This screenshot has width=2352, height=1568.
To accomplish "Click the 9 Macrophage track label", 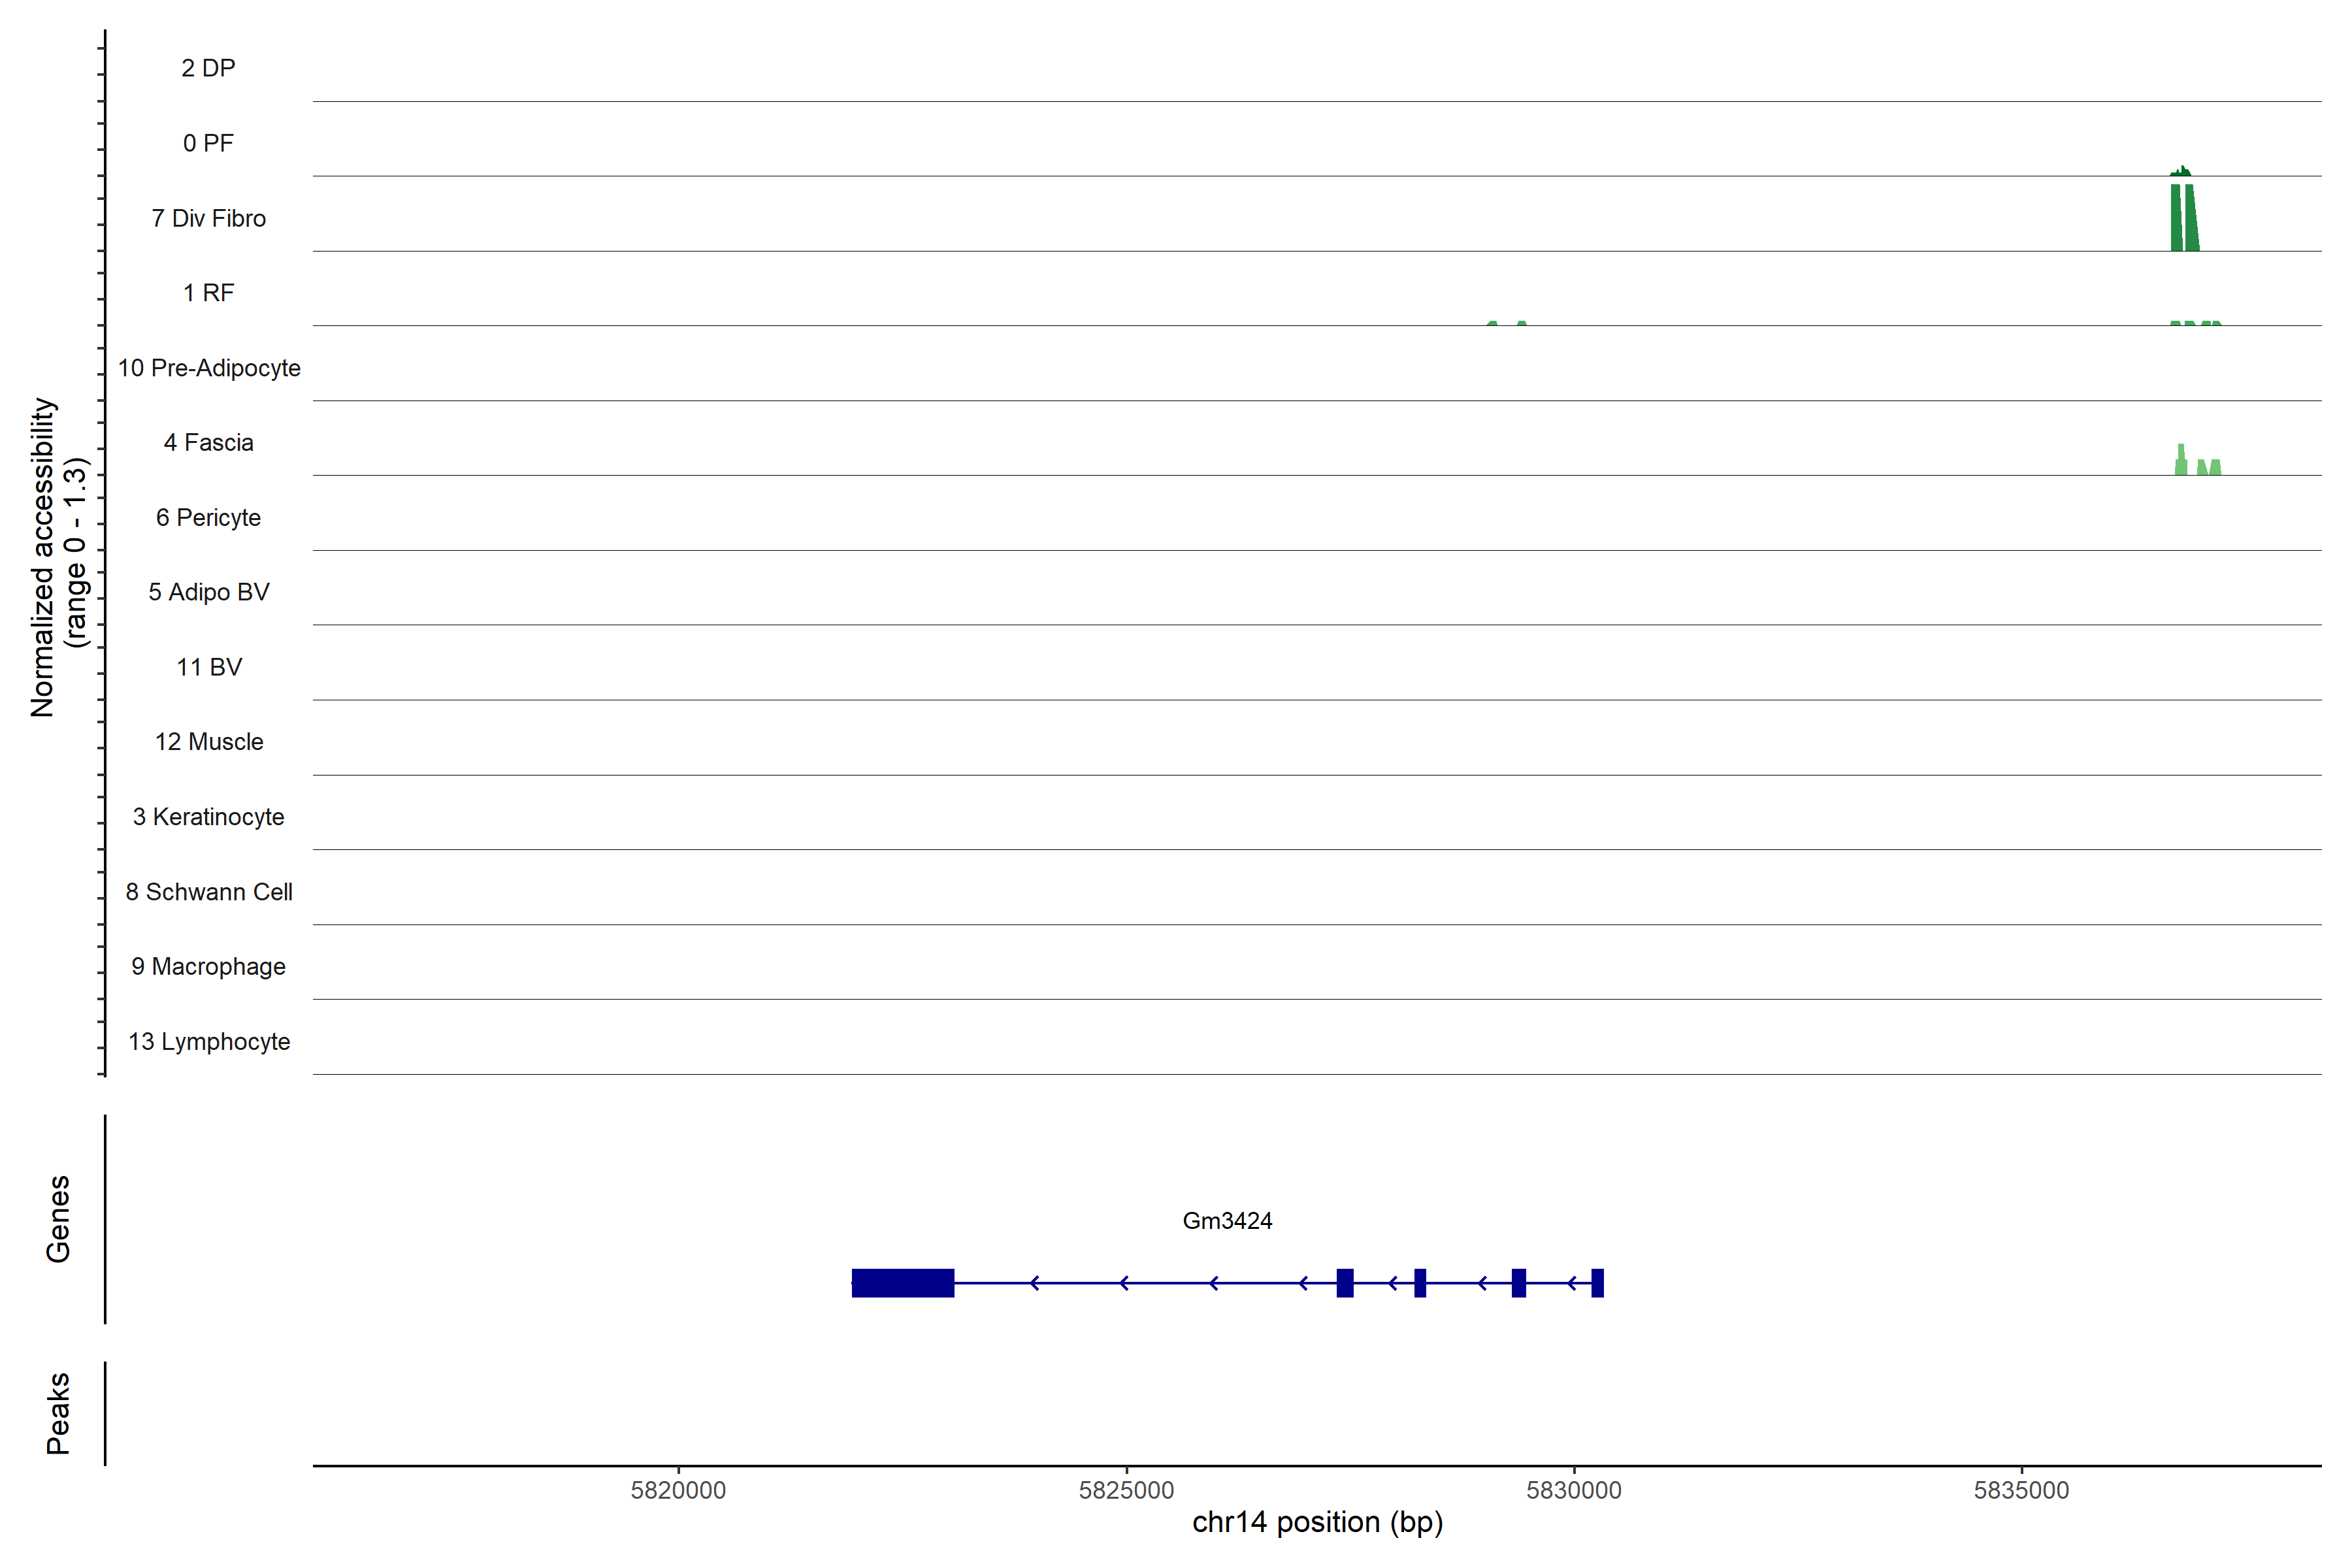I will [208, 966].
